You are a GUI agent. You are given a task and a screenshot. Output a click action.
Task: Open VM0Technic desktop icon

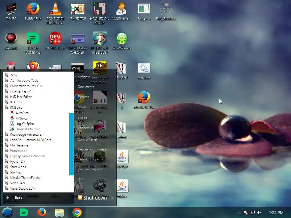pyautogui.click(x=122, y=11)
